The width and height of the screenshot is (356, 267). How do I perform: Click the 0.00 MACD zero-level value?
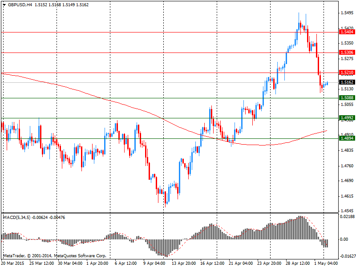coord(344,239)
